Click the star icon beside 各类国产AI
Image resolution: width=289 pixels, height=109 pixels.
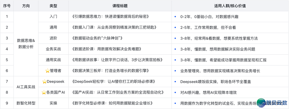(x=44, y=92)
